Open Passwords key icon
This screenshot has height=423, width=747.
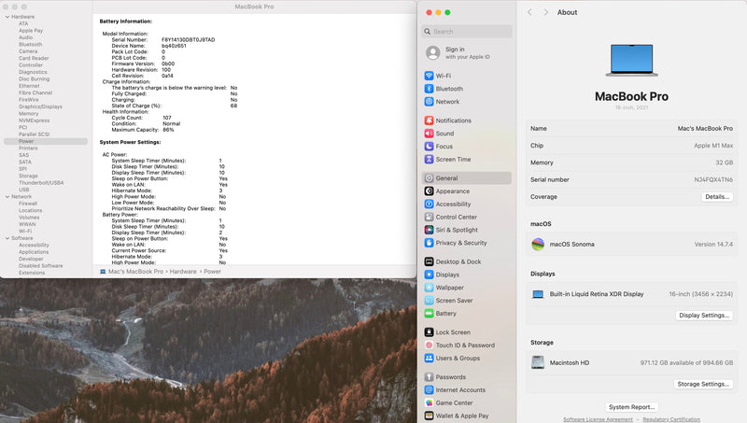coord(429,377)
